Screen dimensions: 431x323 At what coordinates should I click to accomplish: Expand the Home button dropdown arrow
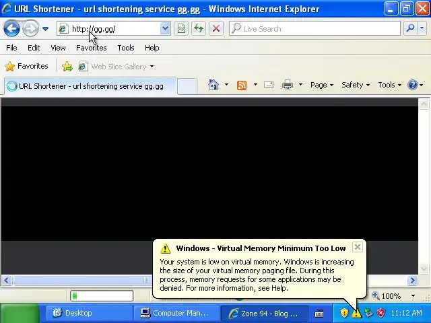click(x=226, y=85)
